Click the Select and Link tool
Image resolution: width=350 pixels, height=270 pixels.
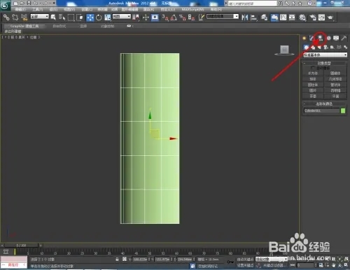(6, 17)
